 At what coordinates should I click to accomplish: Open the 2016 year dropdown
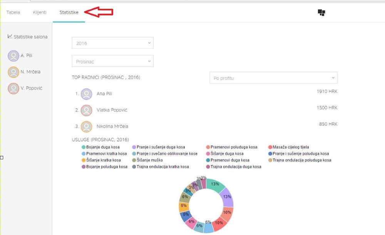coord(113,43)
